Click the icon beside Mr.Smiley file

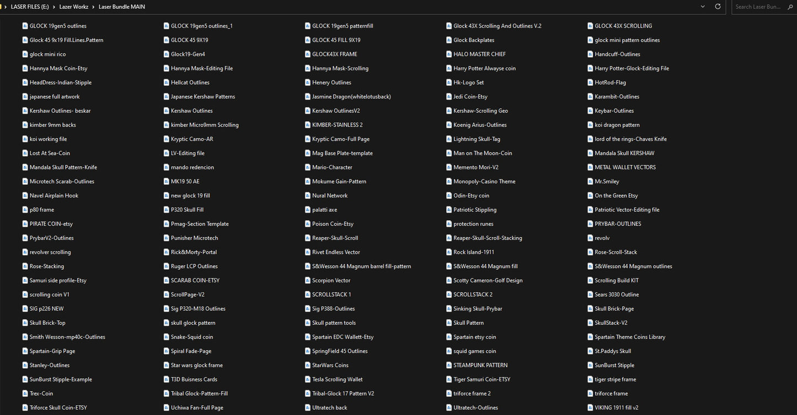[x=590, y=182]
